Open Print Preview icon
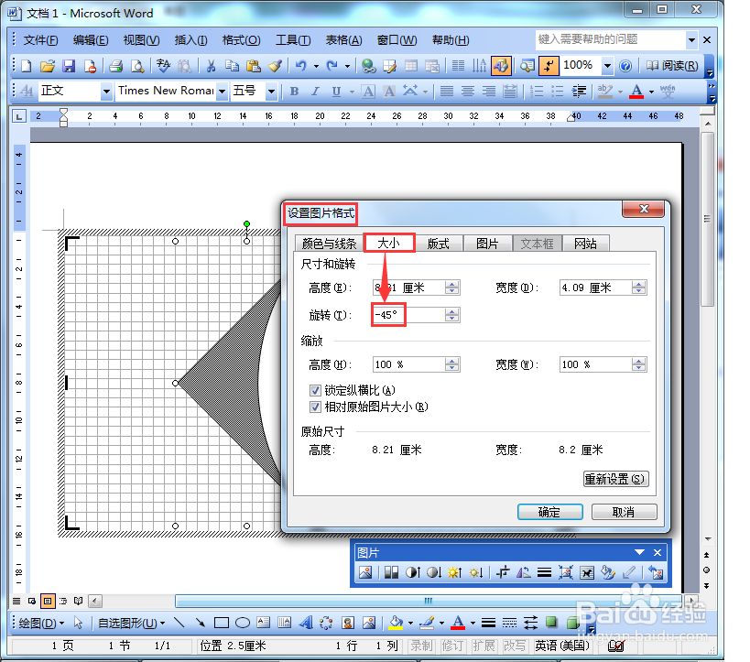Screen dimensions: 750x662 click(x=137, y=66)
